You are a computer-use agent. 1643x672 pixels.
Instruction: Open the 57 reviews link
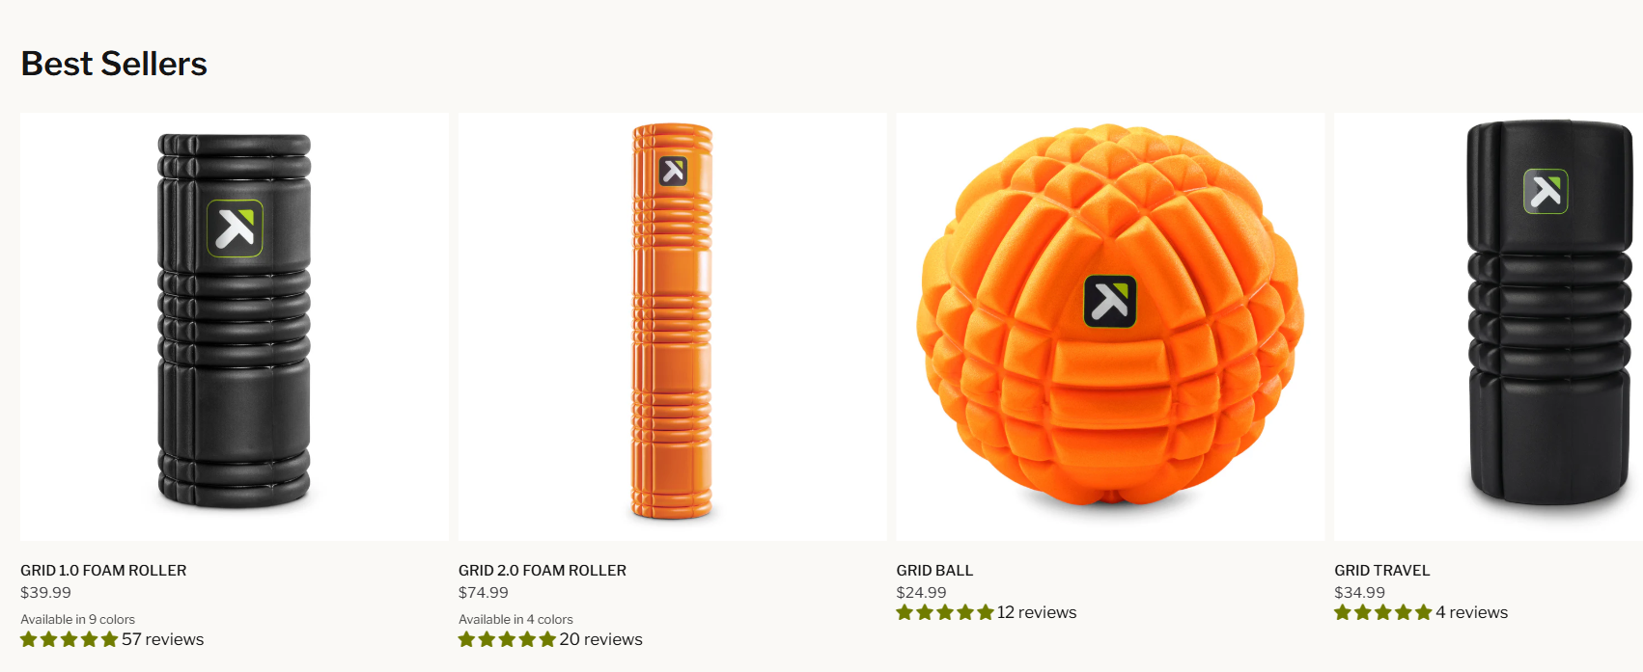pos(162,639)
